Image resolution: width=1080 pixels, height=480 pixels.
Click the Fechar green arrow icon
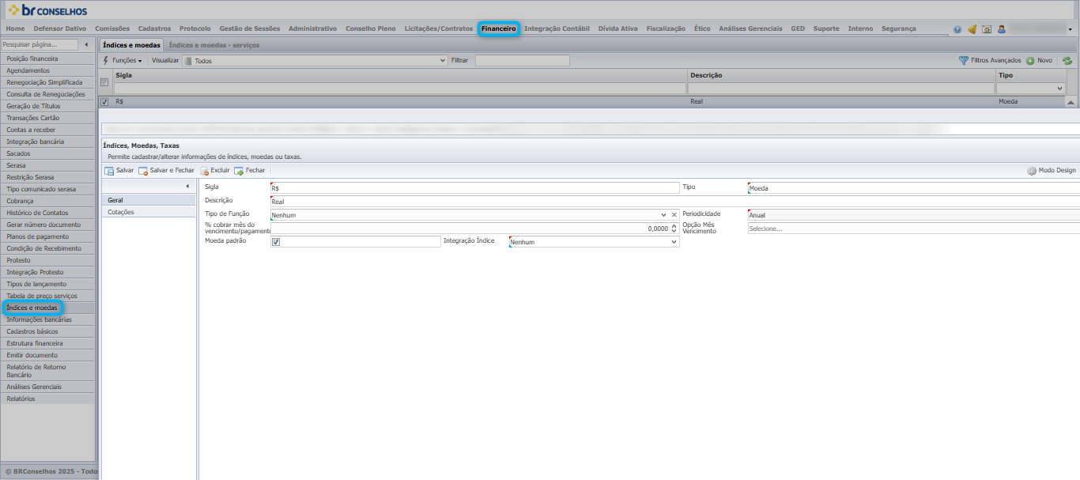239,171
